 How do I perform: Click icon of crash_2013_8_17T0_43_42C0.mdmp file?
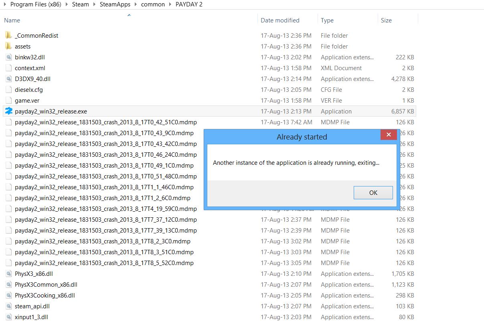(8, 144)
